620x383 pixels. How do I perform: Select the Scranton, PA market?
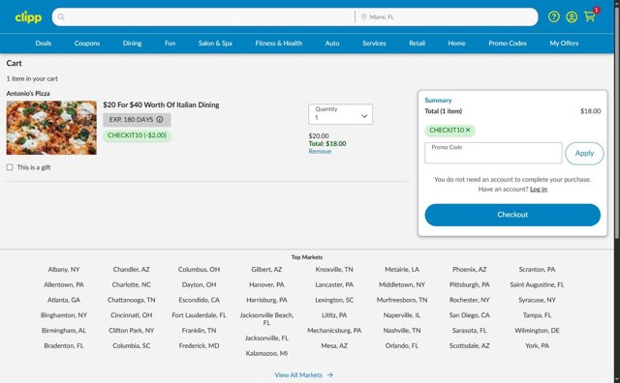click(x=537, y=270)
